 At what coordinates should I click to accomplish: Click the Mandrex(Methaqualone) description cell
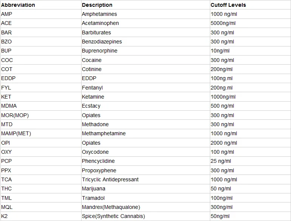click(111, 207)
